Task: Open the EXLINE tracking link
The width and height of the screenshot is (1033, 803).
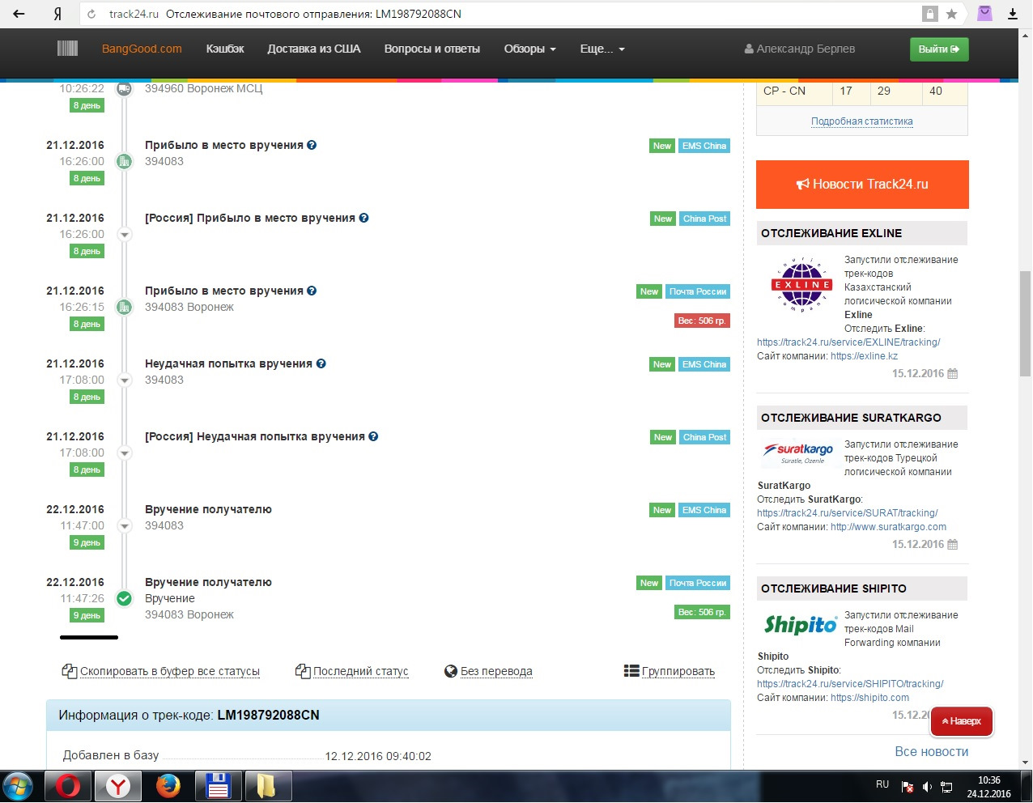Action: point(848,342)
